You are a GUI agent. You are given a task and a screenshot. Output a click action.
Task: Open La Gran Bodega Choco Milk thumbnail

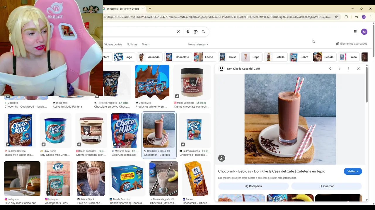20,130
